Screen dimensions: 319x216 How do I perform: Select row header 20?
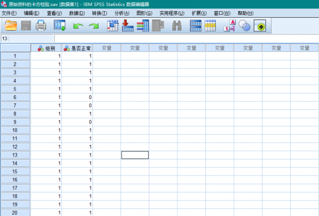(x=15, y=213)
